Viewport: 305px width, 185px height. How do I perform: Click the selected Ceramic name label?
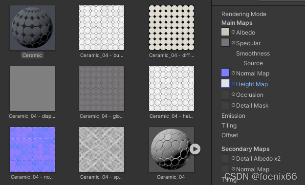tap(32, 55)
